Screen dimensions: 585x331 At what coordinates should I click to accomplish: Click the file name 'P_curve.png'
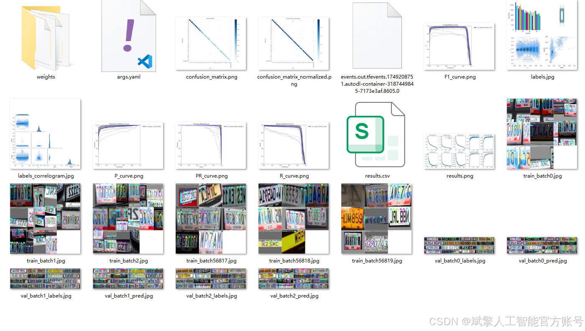129,176
